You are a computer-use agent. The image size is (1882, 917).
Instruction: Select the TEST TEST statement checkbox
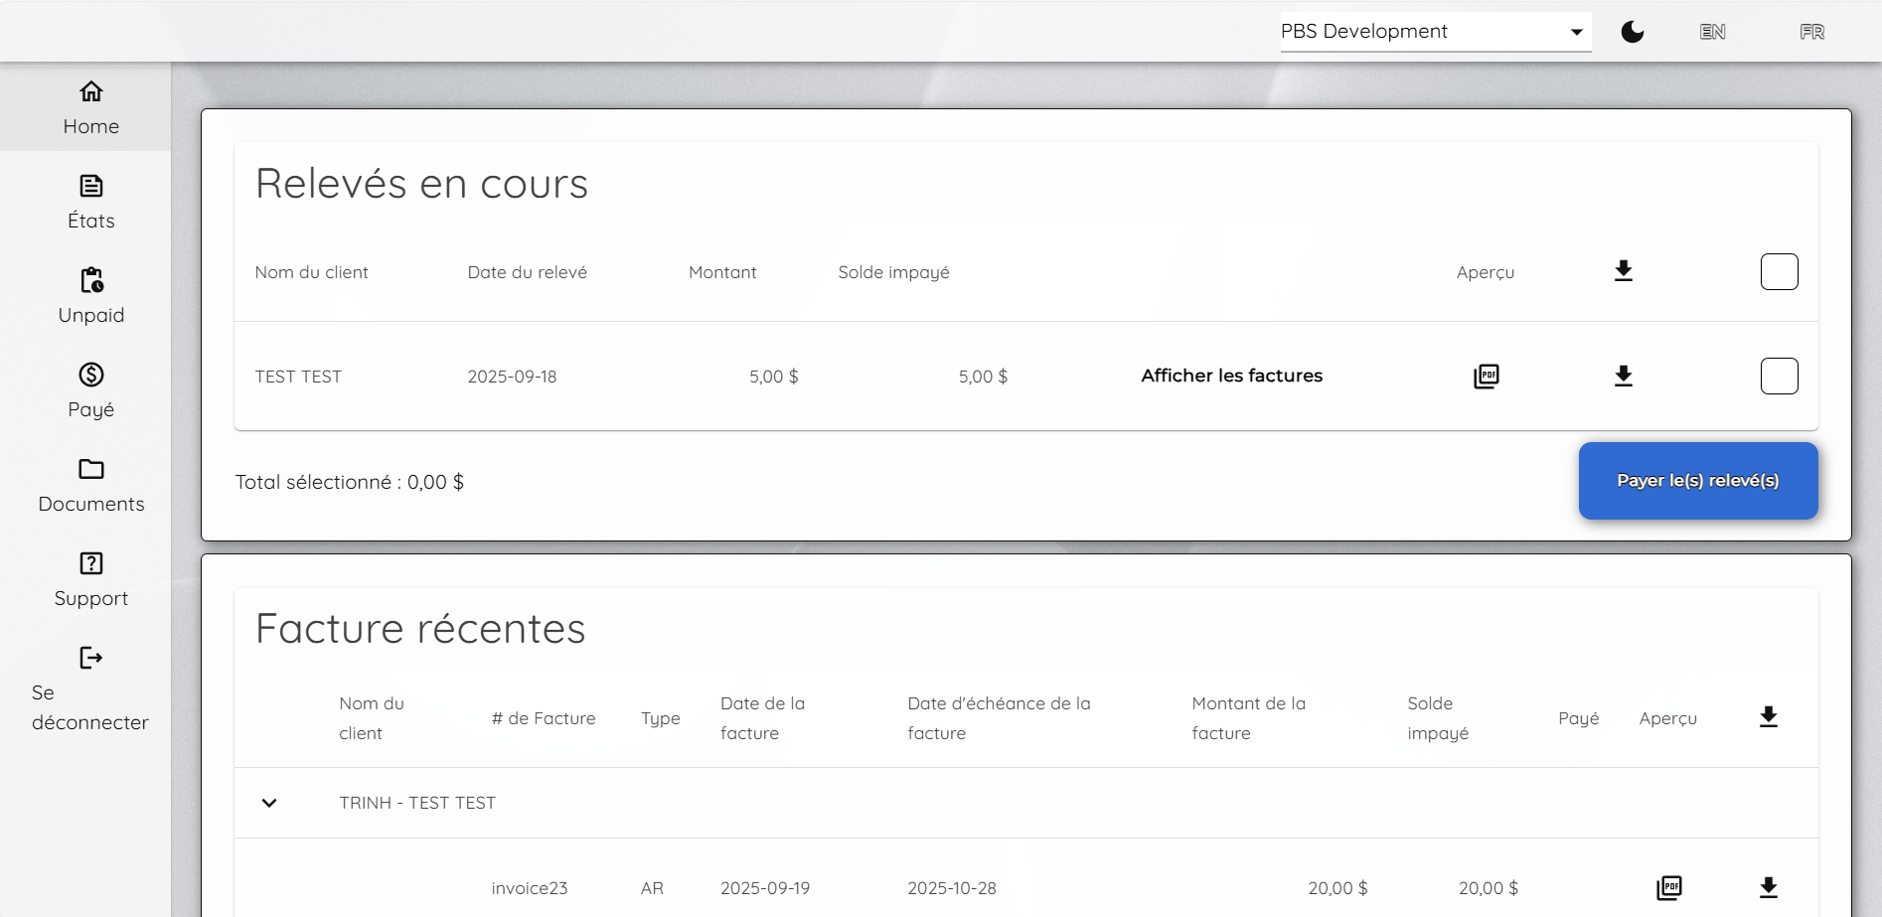click(x=1779, y=377)
